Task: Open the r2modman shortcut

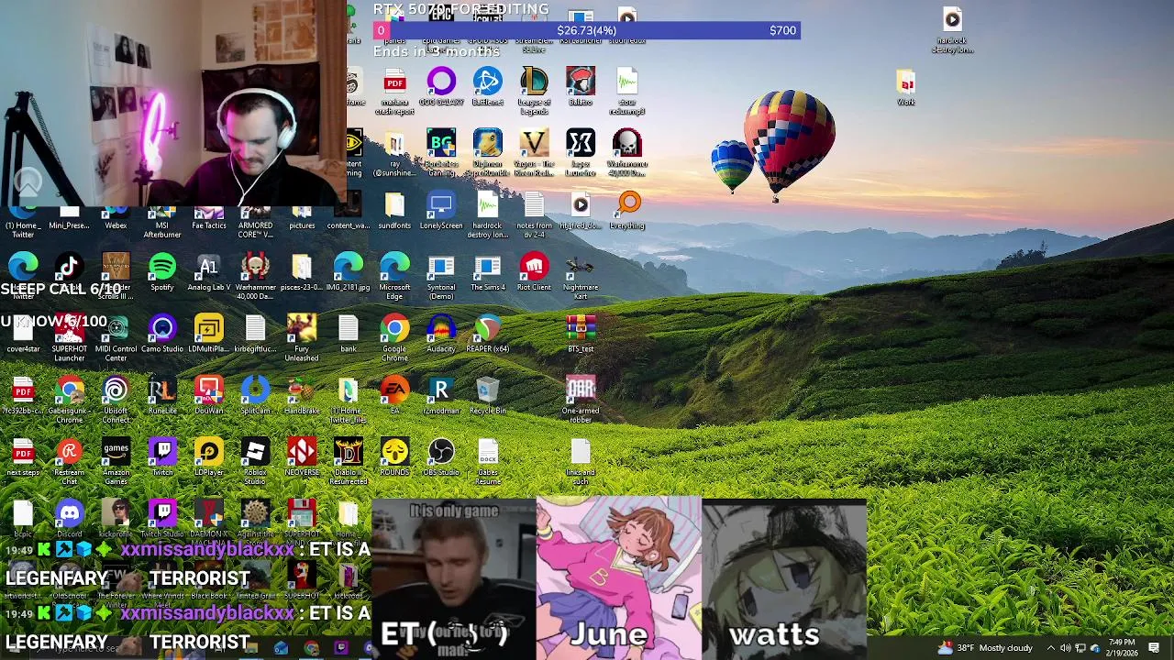Action: (x=441, y=396)
